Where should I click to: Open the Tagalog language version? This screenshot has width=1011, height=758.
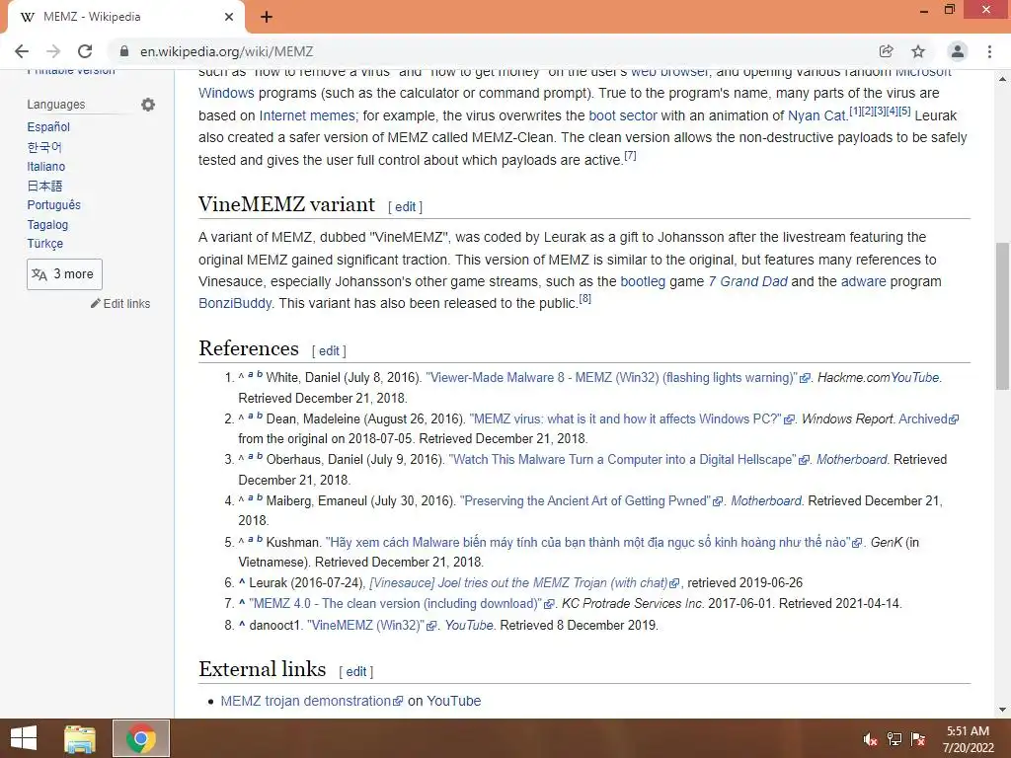click(47, 224)
